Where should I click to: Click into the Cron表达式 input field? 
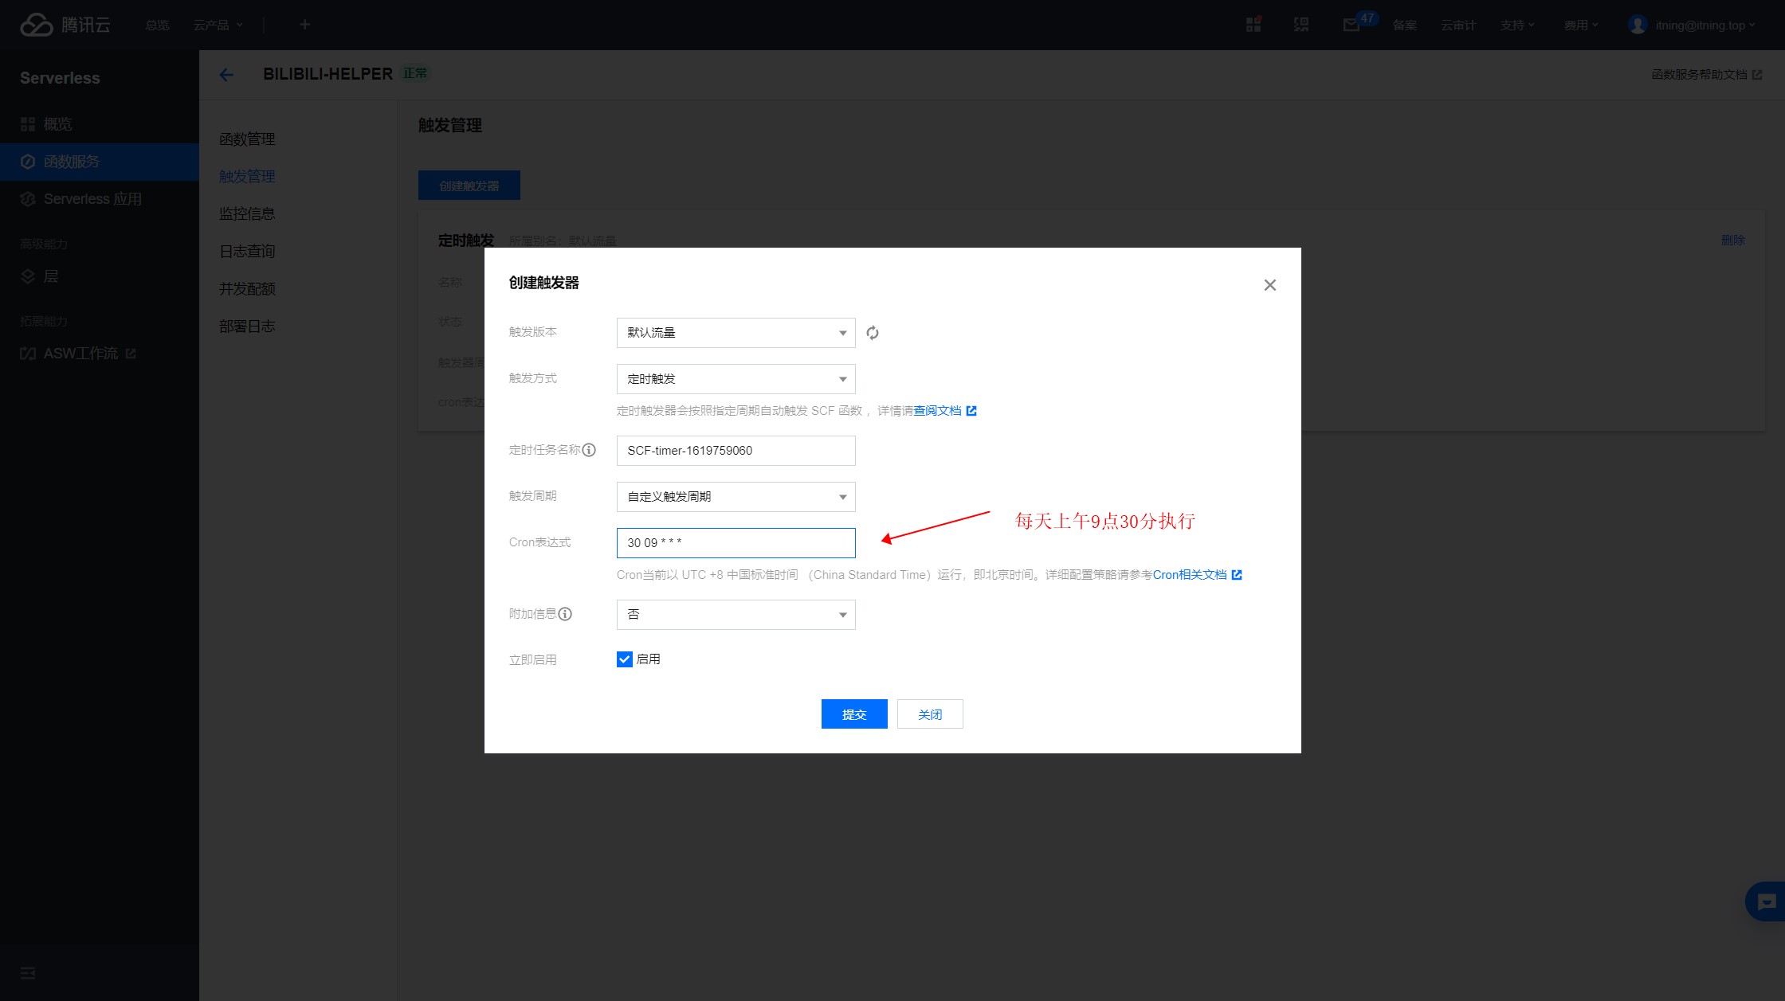pyautogui.click(x=736, y=543)
